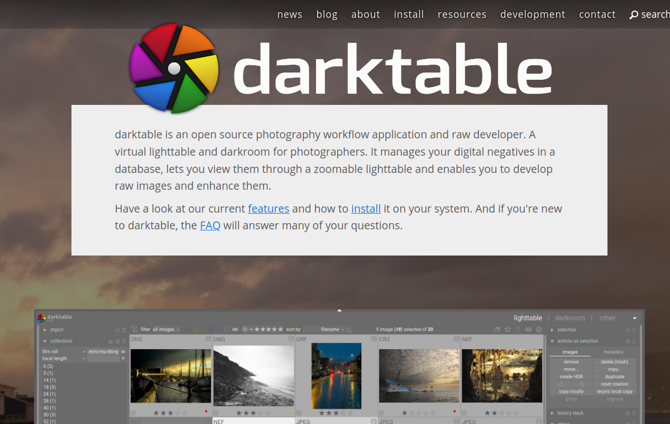Open the focal length collection dropdown
Viewport: 670px width, 424px height.
(64, 359)
